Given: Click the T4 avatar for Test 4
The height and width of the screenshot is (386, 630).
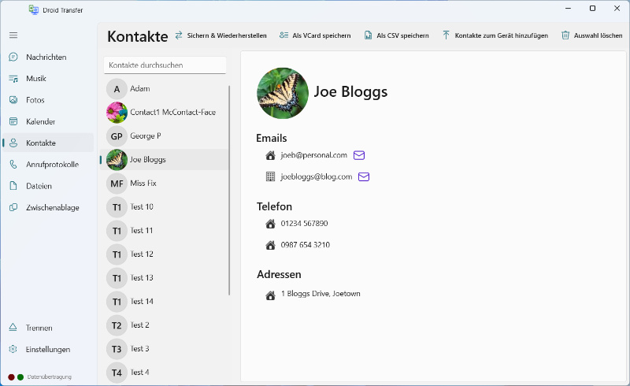Looking at the screenshot, I should coord(117,373).
